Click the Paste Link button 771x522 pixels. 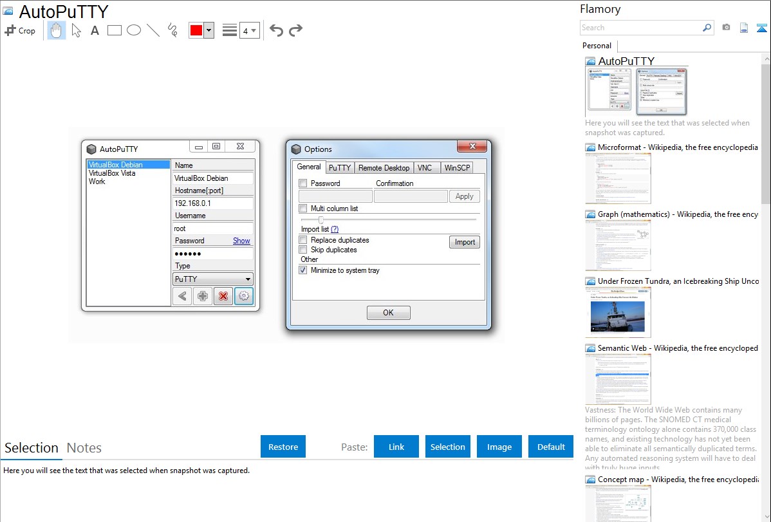(x=396, y=447)
